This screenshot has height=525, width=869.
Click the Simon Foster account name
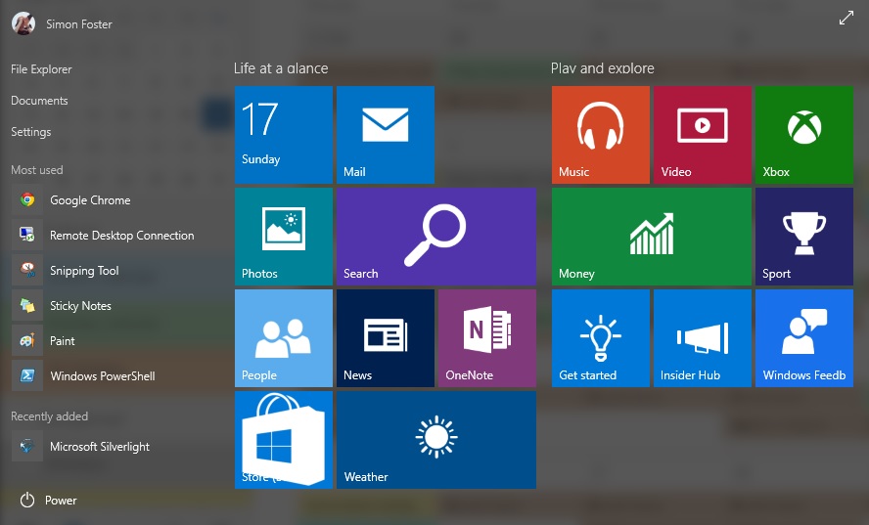click(x=79, y=23)
